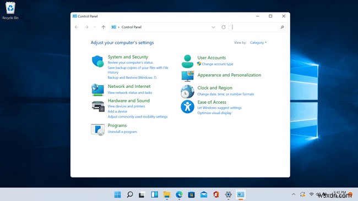Click Let Windows suggest settings

click(219, 108)
